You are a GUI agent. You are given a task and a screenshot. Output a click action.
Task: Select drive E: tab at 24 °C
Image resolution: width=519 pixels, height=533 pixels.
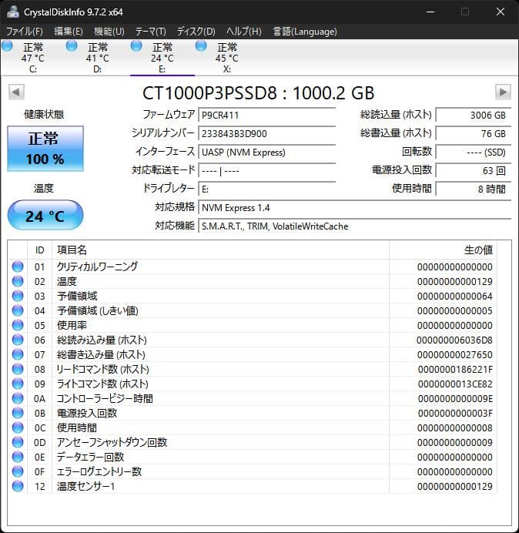coord(162,57)
